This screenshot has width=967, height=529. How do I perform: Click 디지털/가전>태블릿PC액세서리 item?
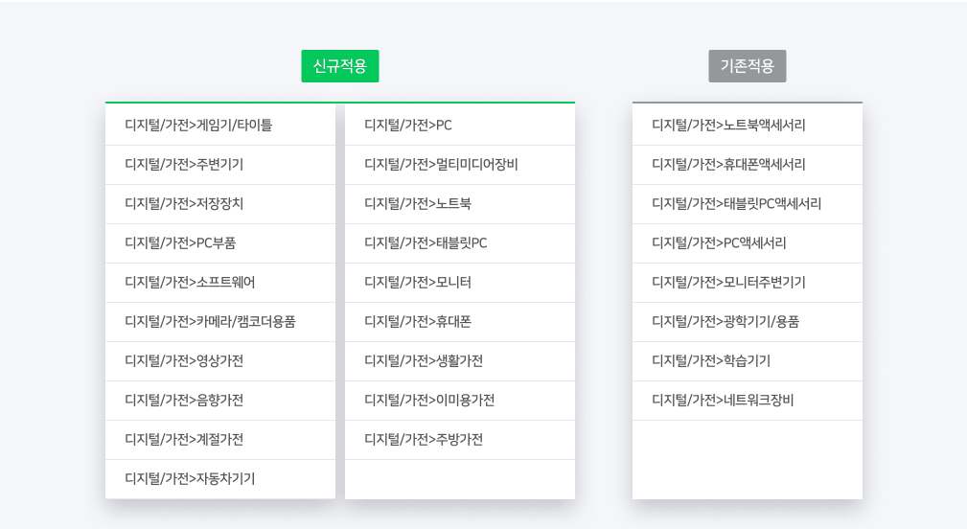pos(736,204)
